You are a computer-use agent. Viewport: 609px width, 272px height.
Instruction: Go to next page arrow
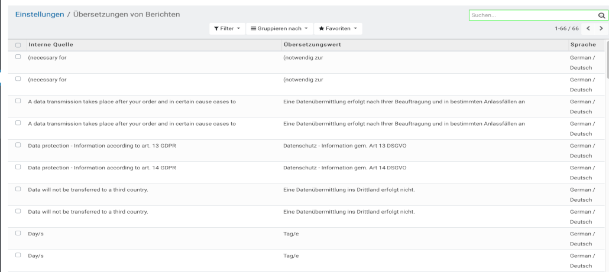pos(601,28)
